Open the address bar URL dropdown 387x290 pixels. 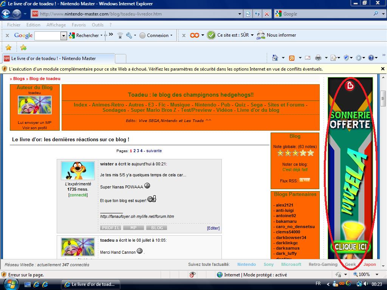click(x=239, y=14)
